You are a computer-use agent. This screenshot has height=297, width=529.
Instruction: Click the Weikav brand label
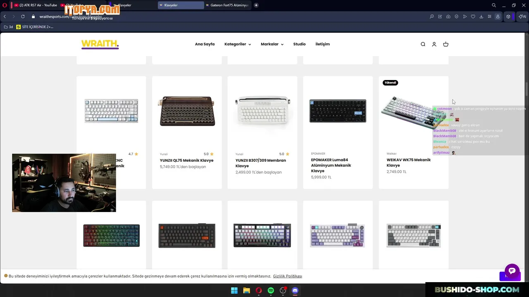pos(391,154)
